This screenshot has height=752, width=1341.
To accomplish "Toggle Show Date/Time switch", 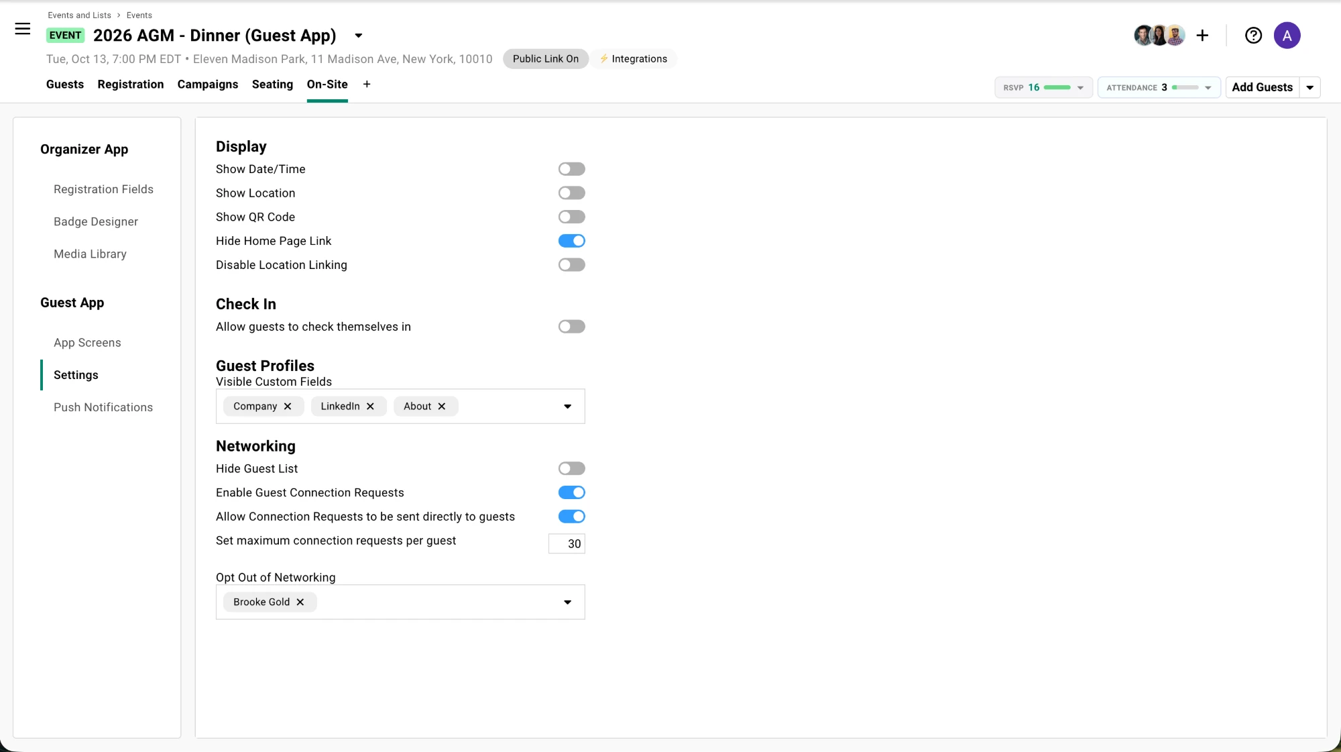I will tap(571, 169).
